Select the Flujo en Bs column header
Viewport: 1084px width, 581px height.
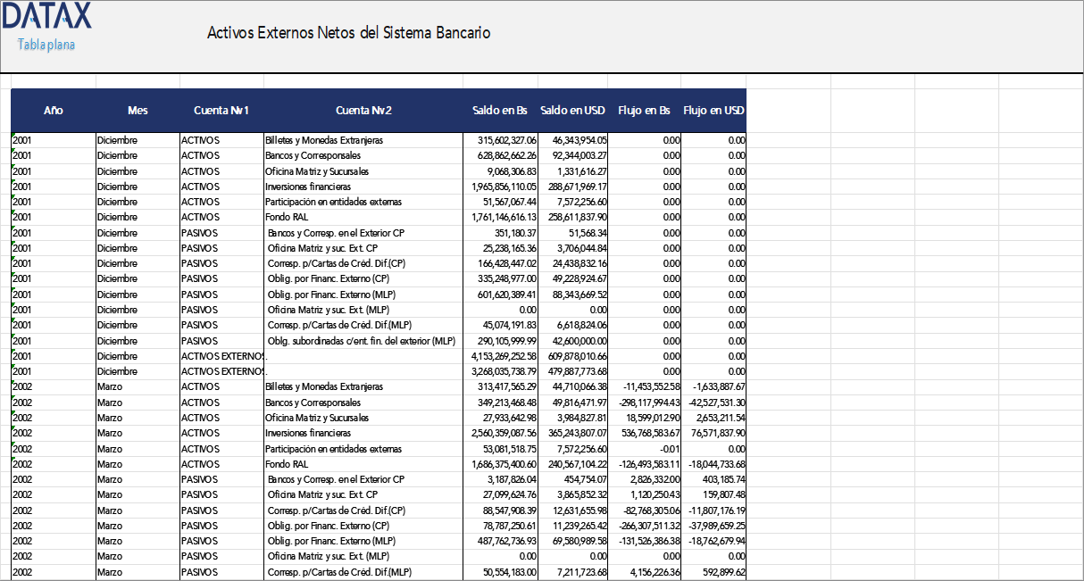point(645,111)
